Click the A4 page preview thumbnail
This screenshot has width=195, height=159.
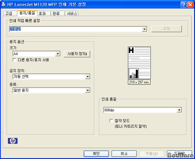(139, 63)
